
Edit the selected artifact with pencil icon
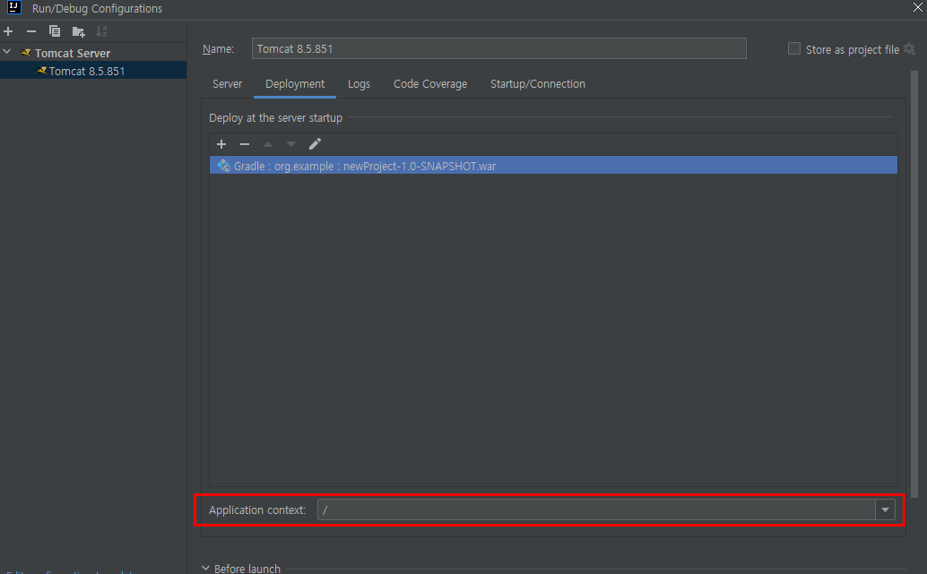coord(315,144)
